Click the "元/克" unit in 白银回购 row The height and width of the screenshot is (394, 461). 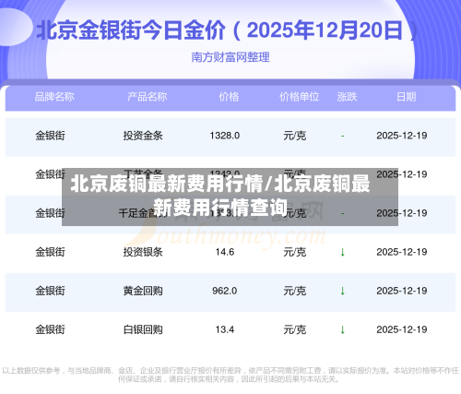click(295, 329)
